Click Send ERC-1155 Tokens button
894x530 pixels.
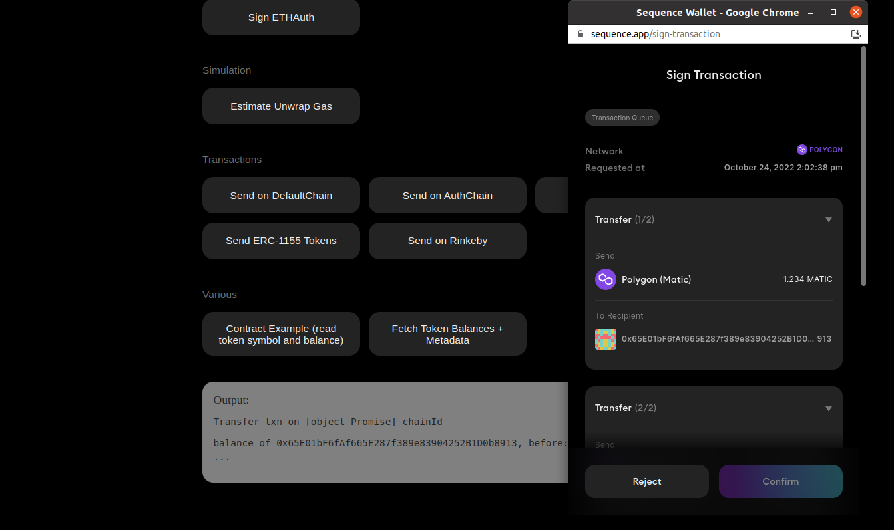coord(281,241)
